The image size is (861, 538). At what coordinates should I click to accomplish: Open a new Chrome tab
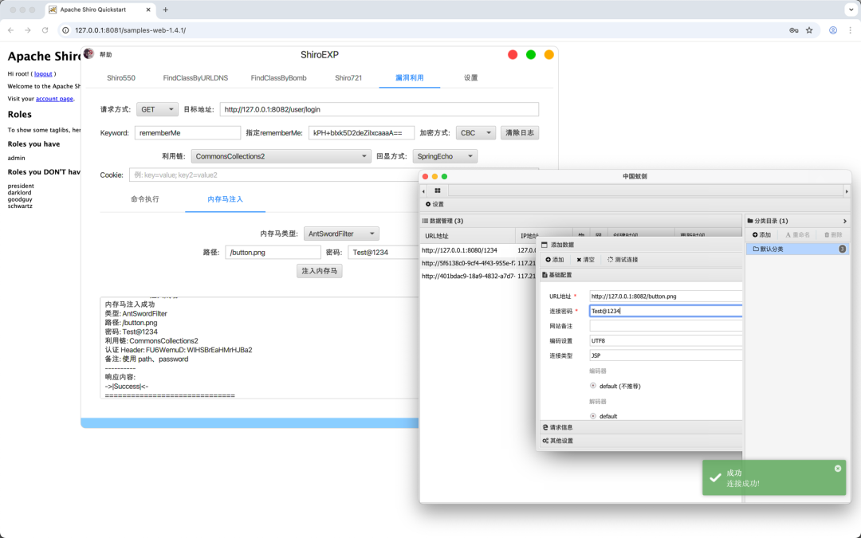click(165, 10)
